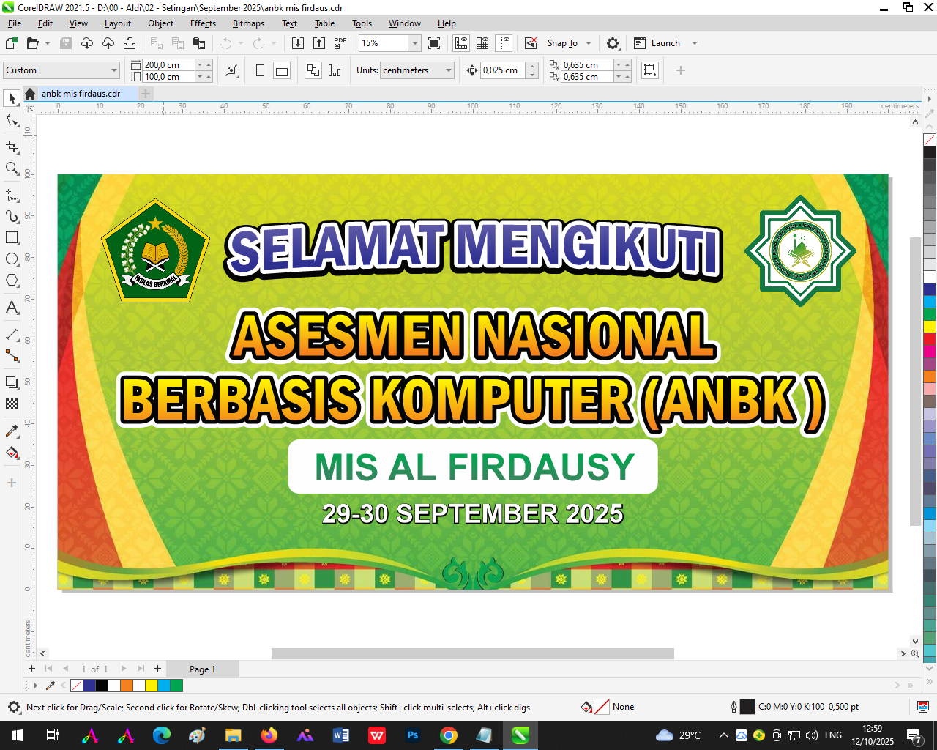Open the Custom page size dropdown

click(x=114, y=70)
